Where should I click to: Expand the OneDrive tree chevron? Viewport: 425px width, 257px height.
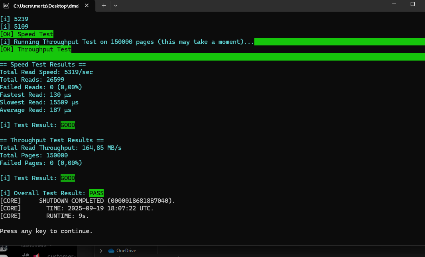(x=101, y=251)
